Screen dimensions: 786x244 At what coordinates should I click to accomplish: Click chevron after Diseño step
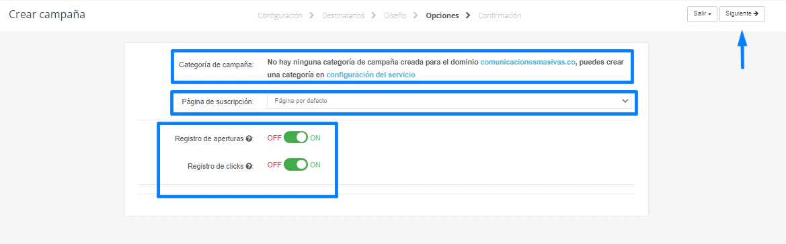416,15
